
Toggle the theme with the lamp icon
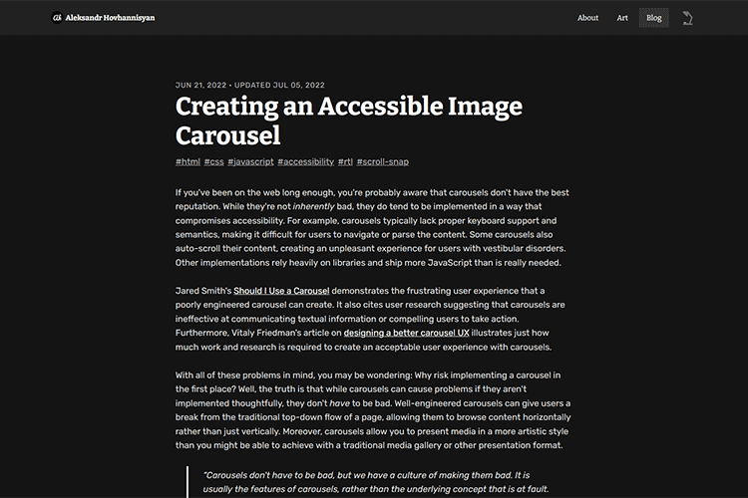pyautogui.click(x=686, y=18)
